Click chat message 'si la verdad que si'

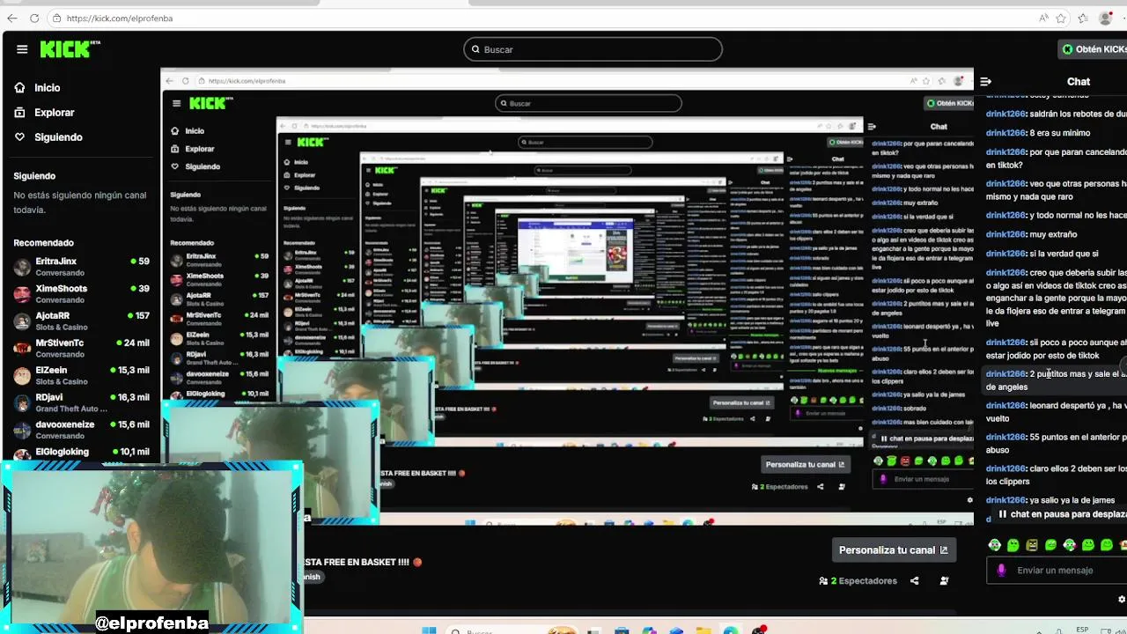click(1064, 254)
